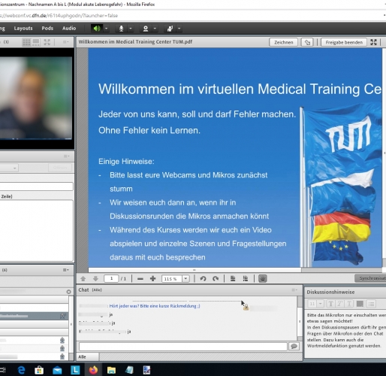Open the Layouts menu

tap(23, 29)
